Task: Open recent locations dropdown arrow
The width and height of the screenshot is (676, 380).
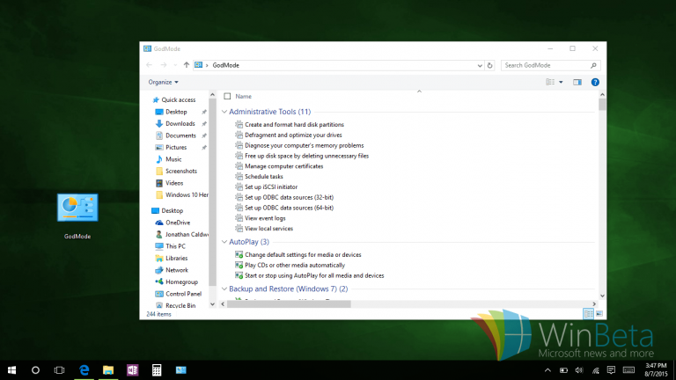Action: pyautogui.click(x=175, y=65)
